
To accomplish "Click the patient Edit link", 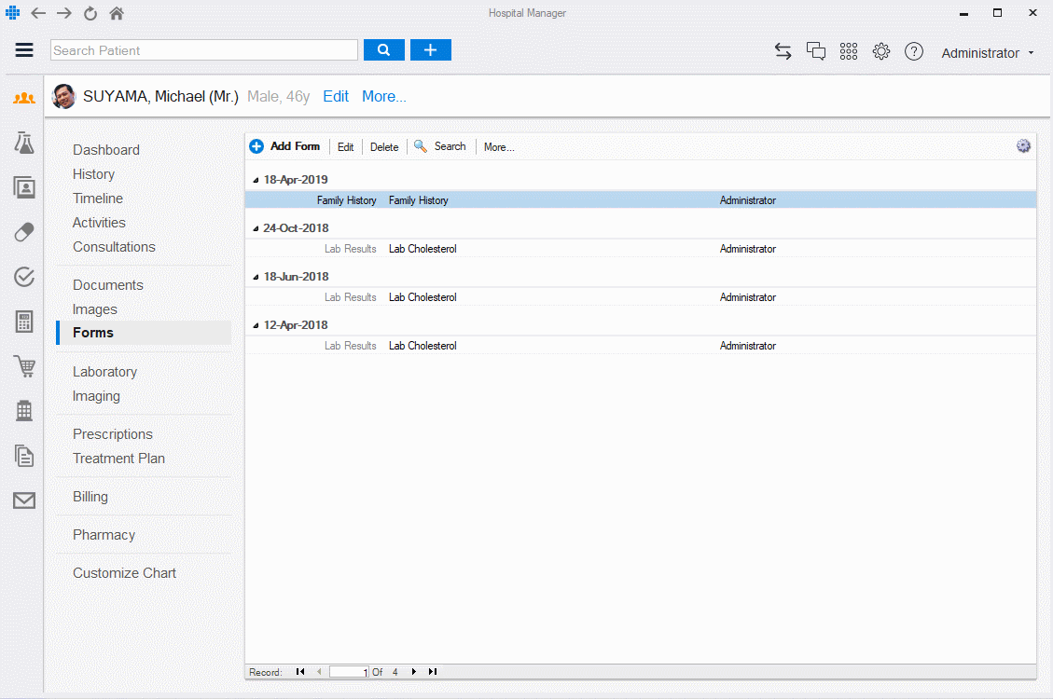I will coord(336,96).
